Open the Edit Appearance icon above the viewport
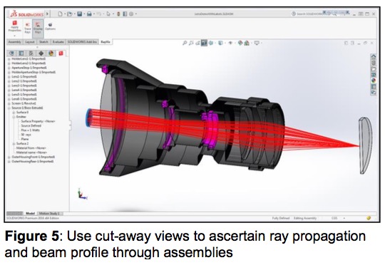Screen dimensions: 385x265 click(x=240, y=43)
